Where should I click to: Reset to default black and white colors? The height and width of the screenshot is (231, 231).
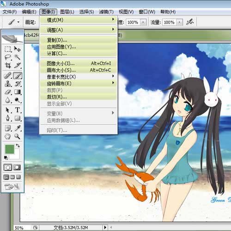tap(6, 158)
